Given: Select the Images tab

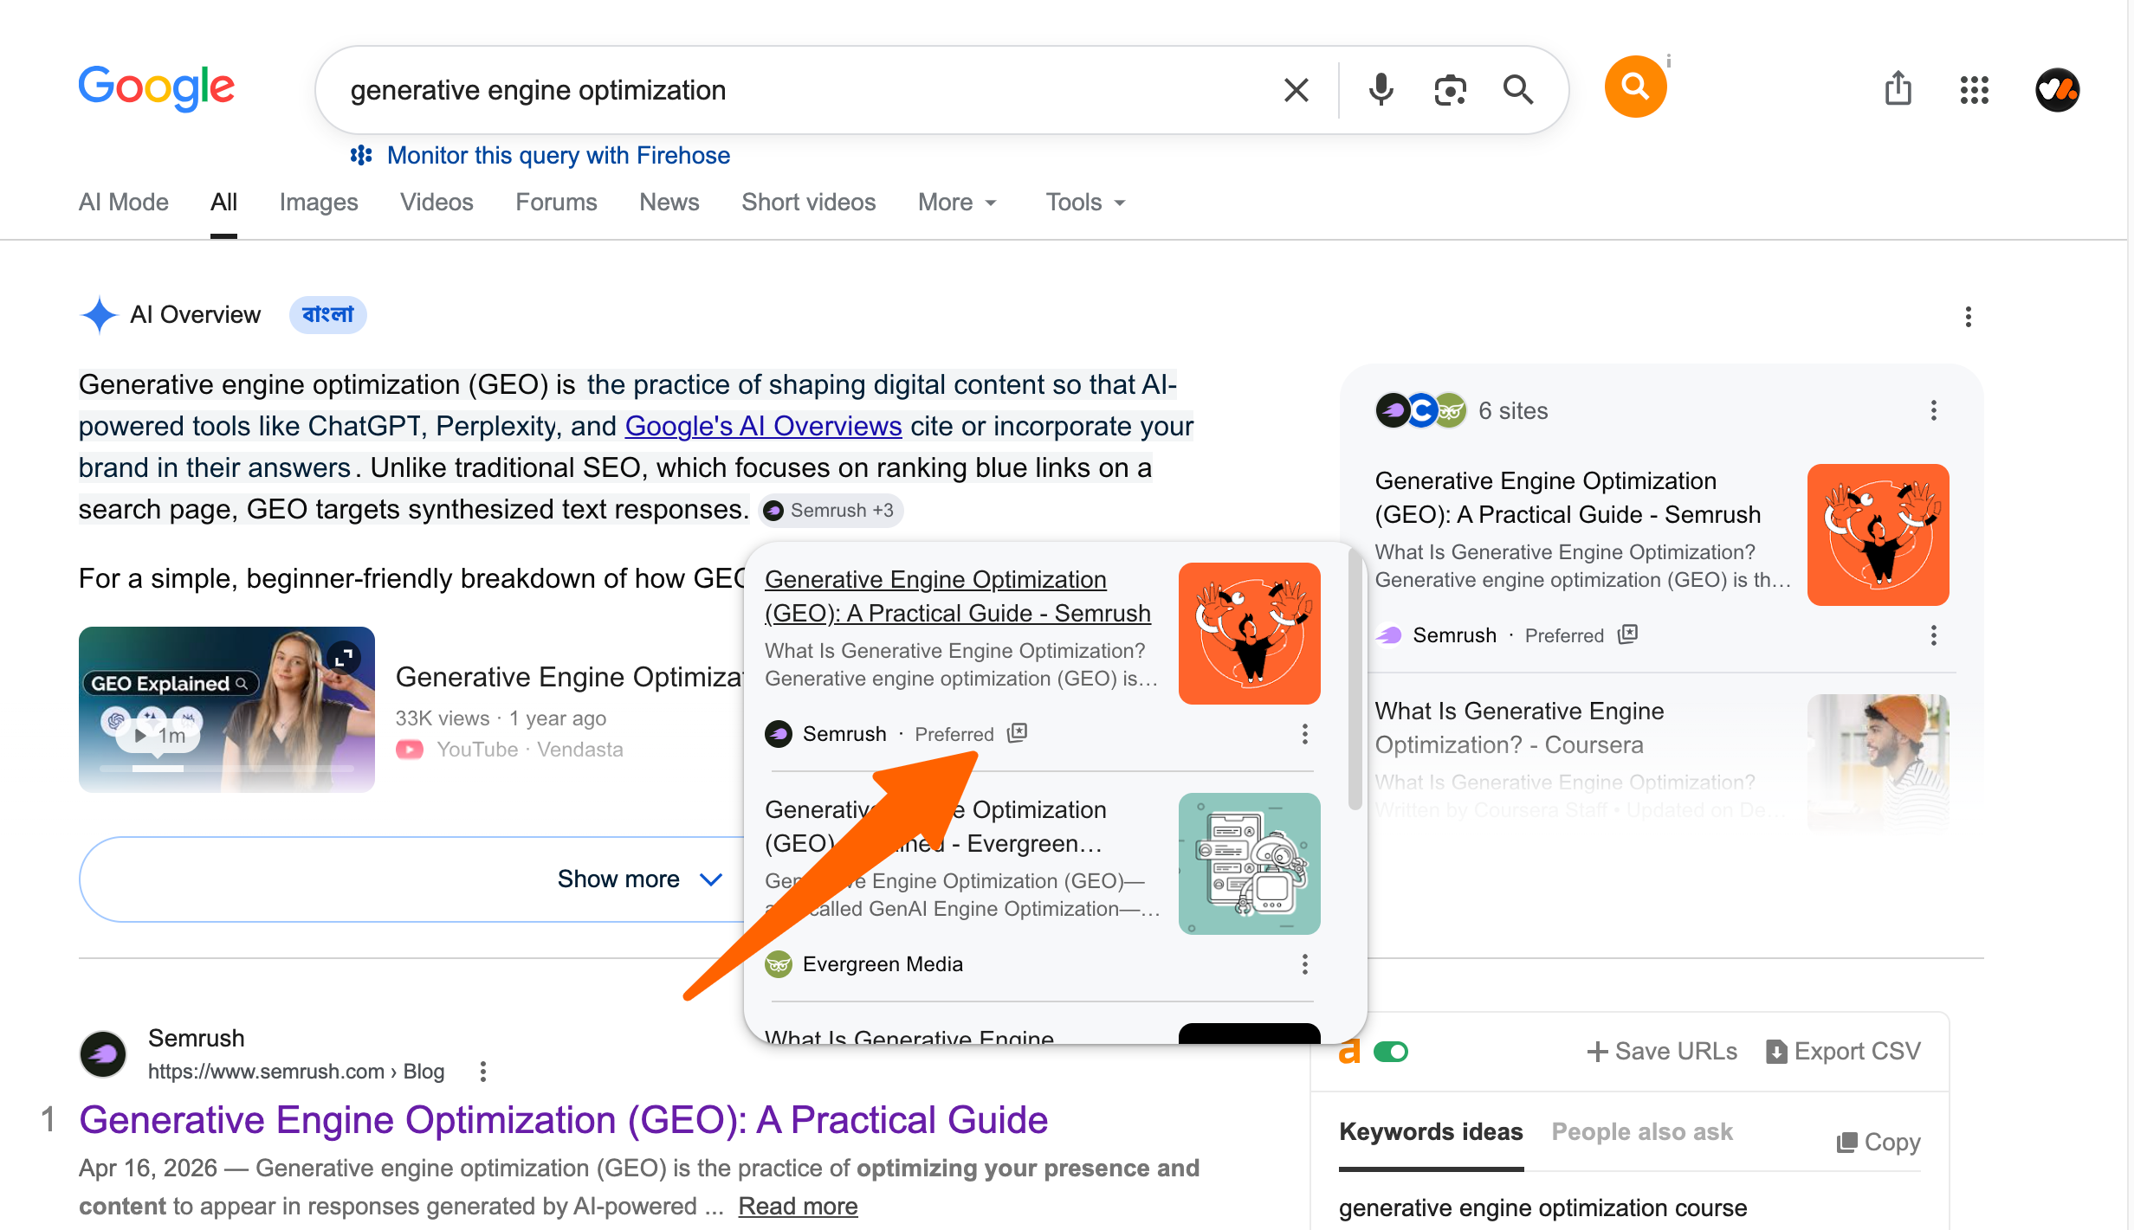Looking at the screenshot, I should [318, 203].
